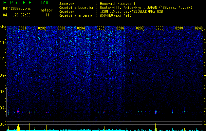Click the A504HB(yagi 4el) antenna text
The width and height of the screenshot is (206, 131).
click(x=116, y=15)
